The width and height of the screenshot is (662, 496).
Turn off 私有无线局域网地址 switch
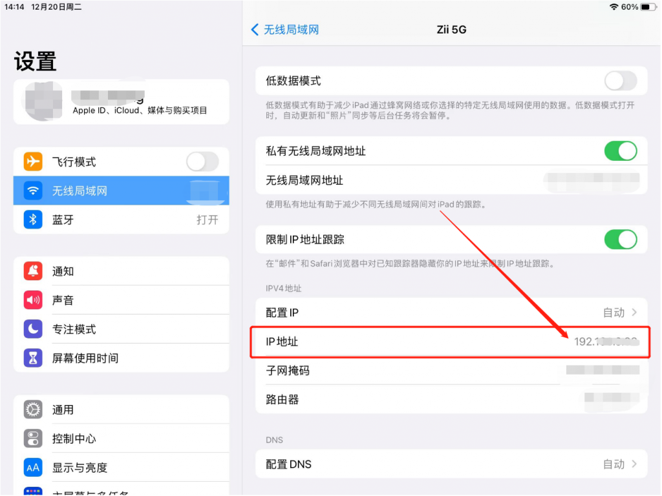[x=621, y=151]
